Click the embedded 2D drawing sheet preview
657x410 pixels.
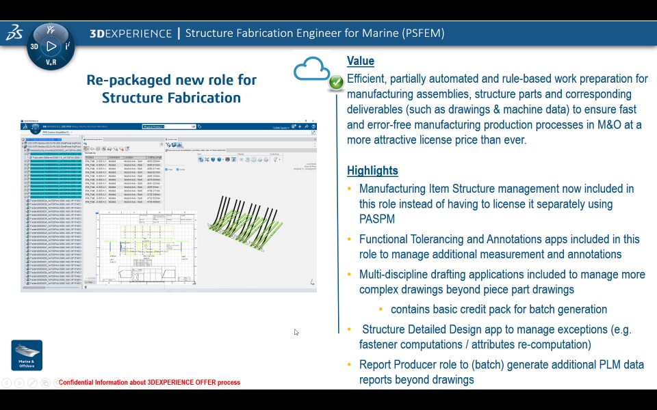tap(146, 248)
